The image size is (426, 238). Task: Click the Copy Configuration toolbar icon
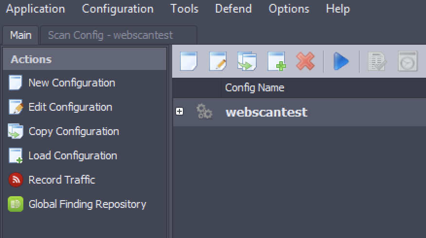click(247, 62)
